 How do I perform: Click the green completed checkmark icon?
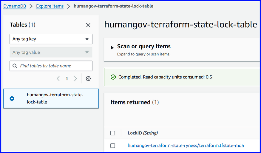(x=113, y=77)
